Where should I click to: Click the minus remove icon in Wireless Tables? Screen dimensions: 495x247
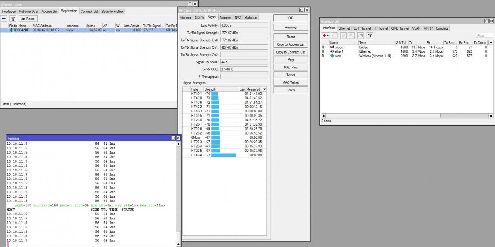(4, 19)
